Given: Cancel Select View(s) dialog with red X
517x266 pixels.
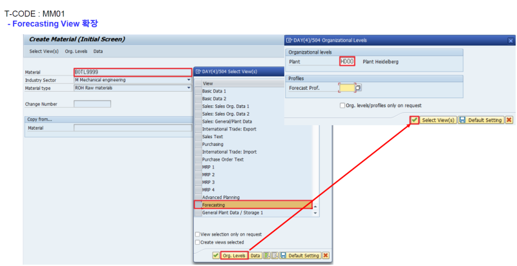Looking at the screenshot, I should tap(326, 256).
